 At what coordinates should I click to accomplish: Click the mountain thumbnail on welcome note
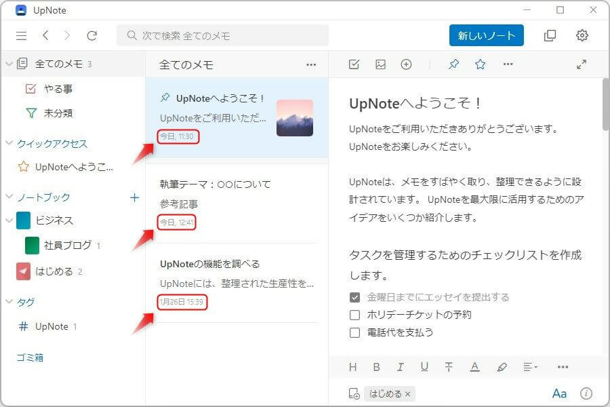[x=295, y=118]
